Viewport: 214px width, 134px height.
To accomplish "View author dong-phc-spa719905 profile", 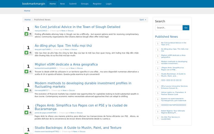I will (43, 49).
